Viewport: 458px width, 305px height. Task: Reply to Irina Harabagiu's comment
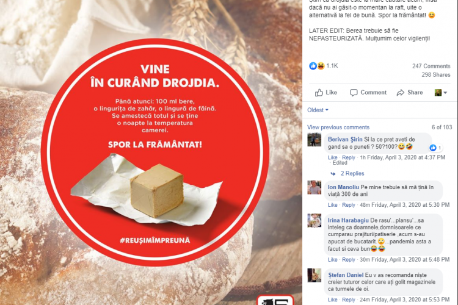pos(349,259)
